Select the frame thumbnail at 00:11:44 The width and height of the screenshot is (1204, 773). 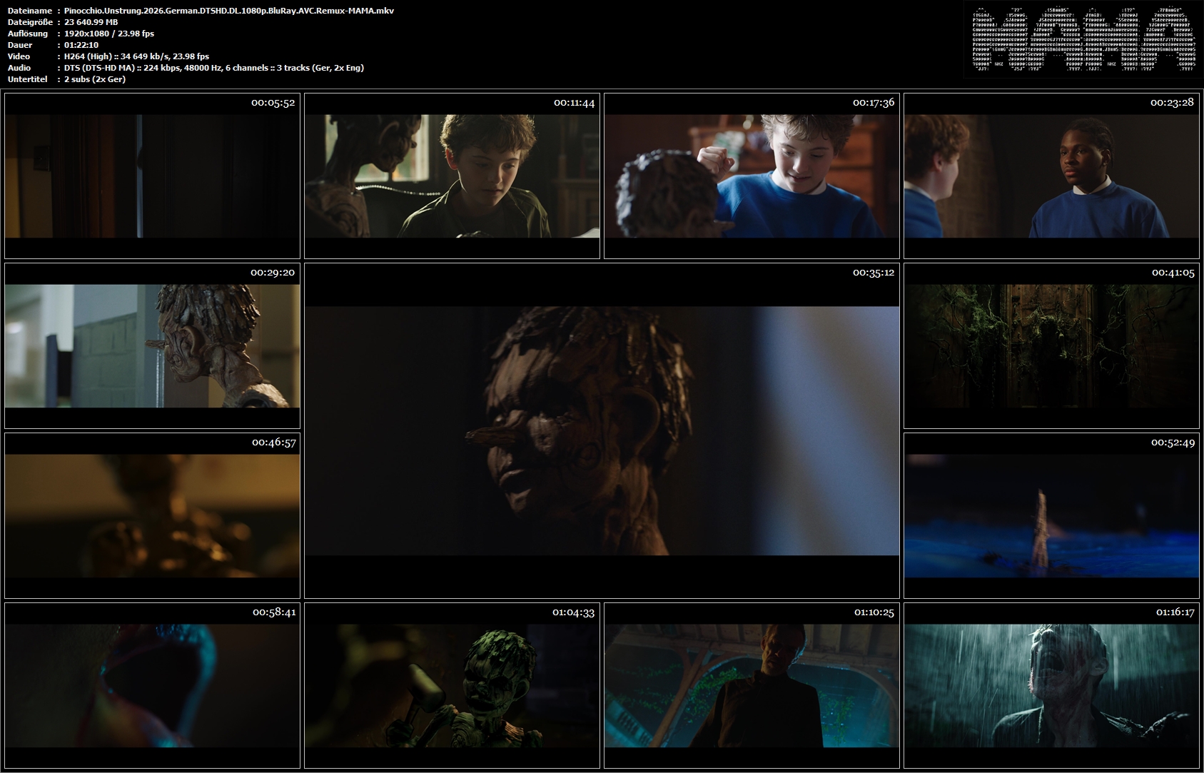pyautogui.click(x=452, y=176)
